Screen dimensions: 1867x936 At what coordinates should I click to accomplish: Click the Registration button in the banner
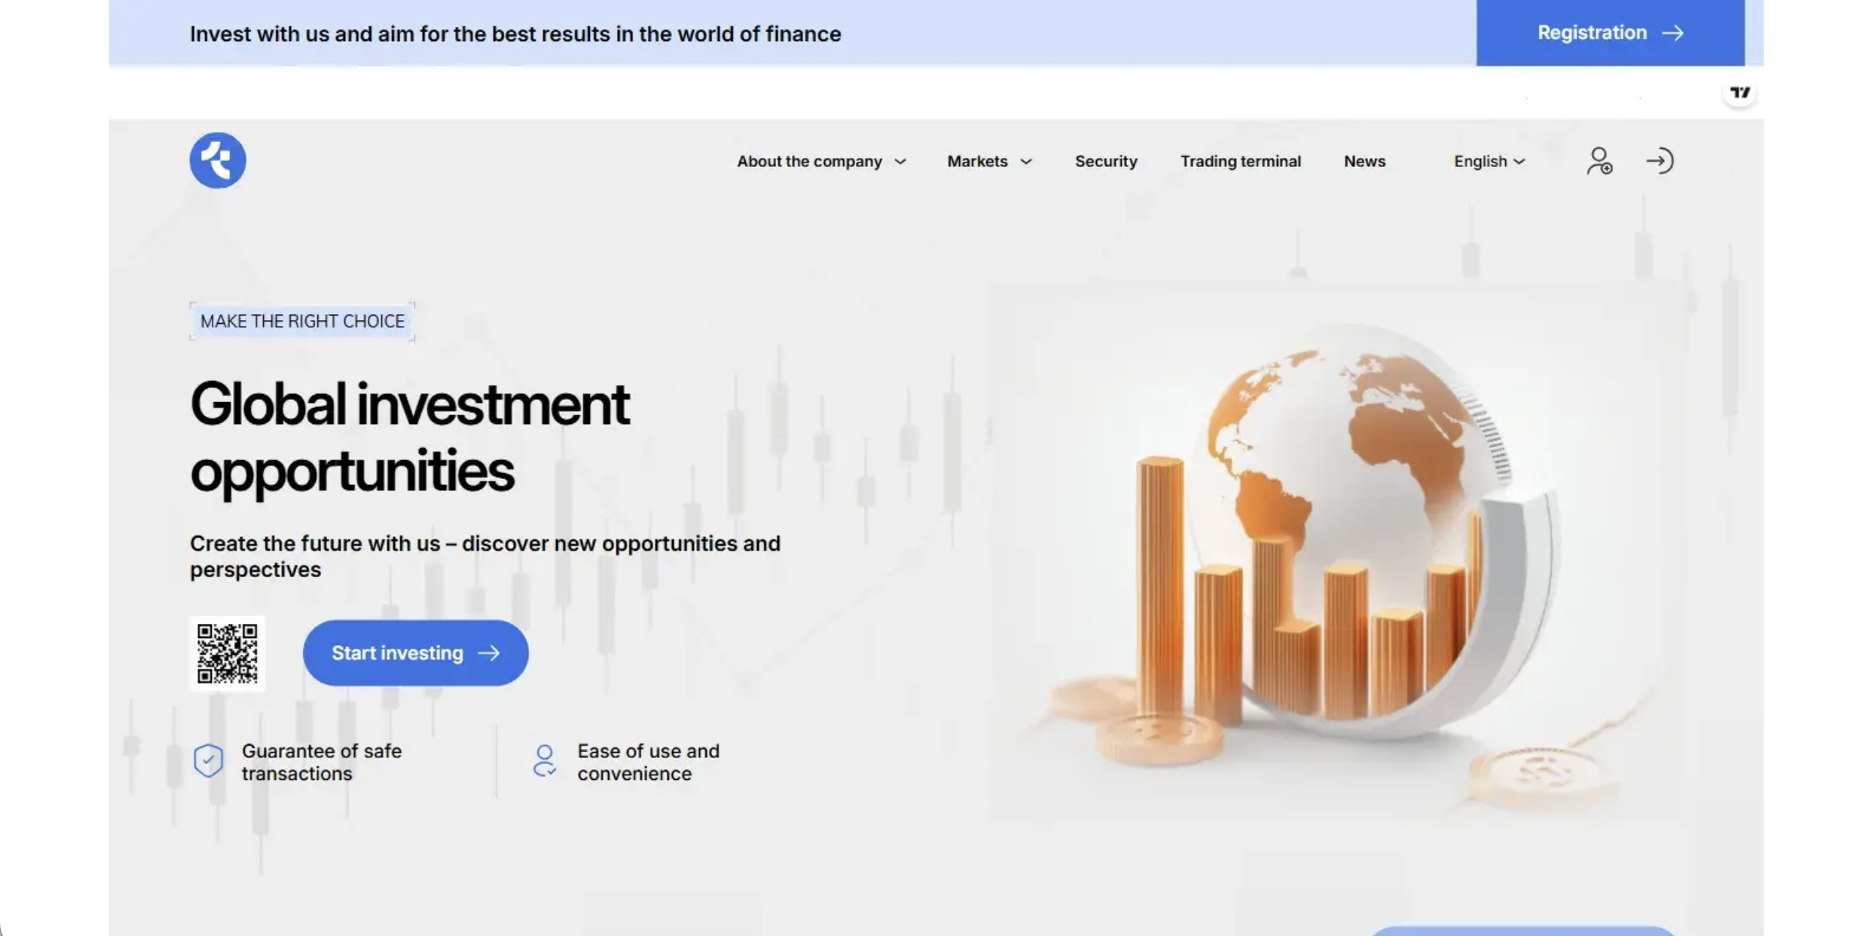pos(1609,33)
